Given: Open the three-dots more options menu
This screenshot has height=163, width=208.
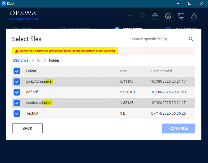Looking at the screenshot, I should [x=129, y=16].
